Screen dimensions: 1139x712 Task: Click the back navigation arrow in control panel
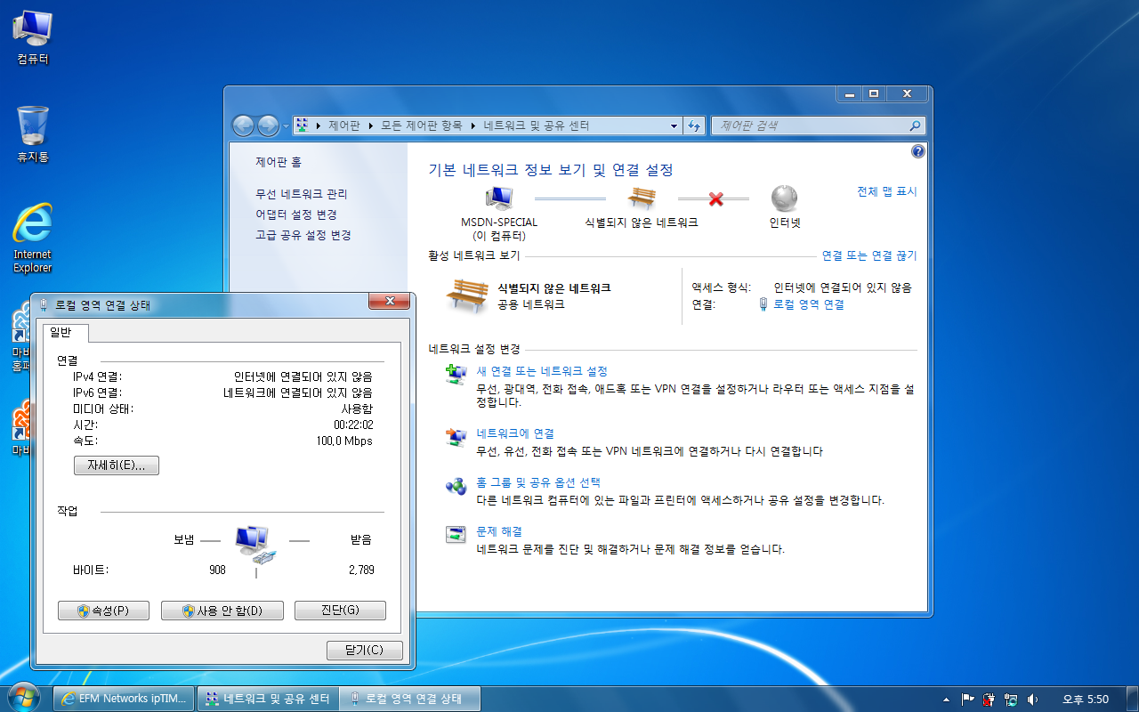pos(243,126)
